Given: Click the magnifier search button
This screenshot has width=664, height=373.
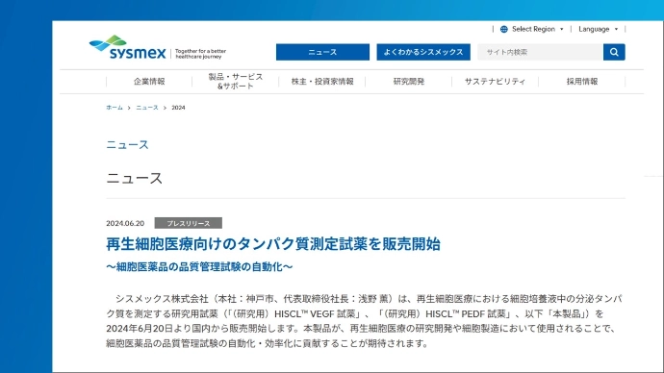Looking at the screenshot, I should [614, 52].
